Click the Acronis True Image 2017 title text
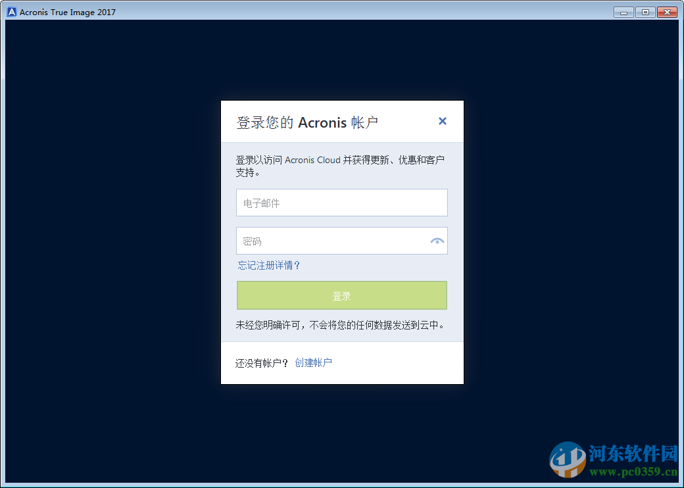The image size is (684, 488). click(66, 11)
